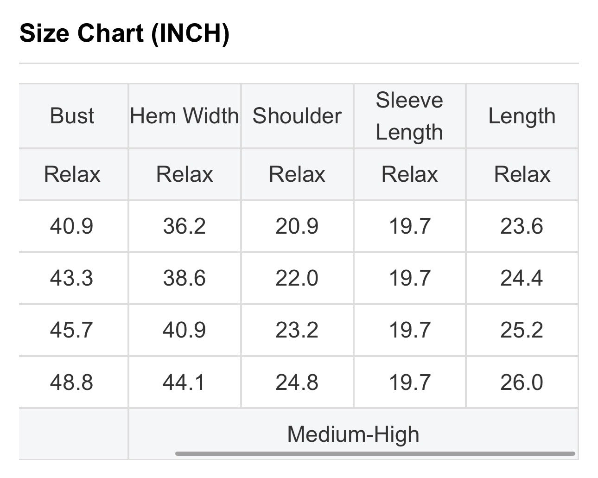
Task: Click the Relax label under Bust
Action: (72, 175)
